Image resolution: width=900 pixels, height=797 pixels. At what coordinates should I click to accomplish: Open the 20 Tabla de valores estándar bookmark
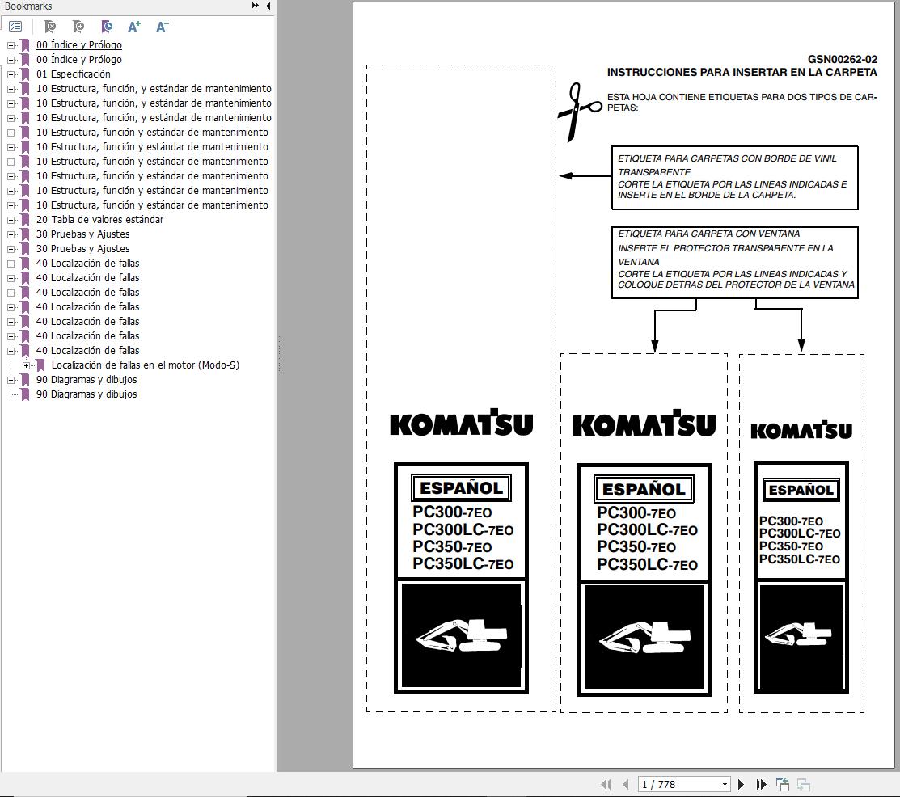(x=100, y=220)
